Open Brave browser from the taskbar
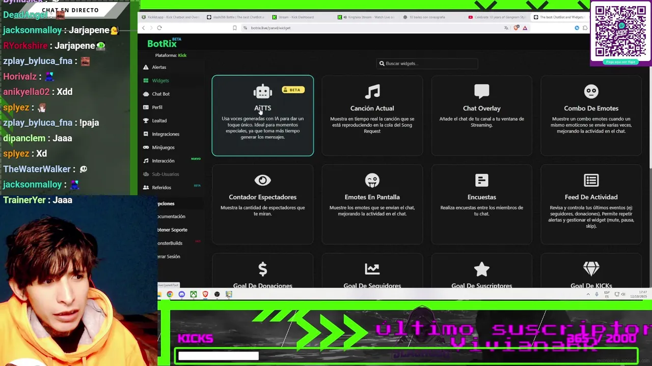652x366 pixels. click(205, 294)
